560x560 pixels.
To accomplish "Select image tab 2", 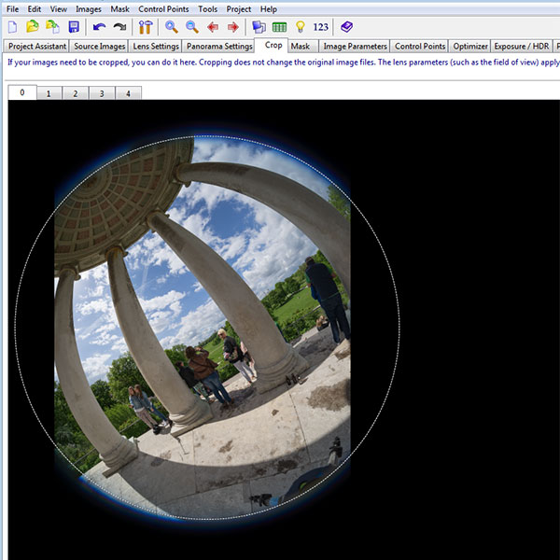I will coord(75,93).
